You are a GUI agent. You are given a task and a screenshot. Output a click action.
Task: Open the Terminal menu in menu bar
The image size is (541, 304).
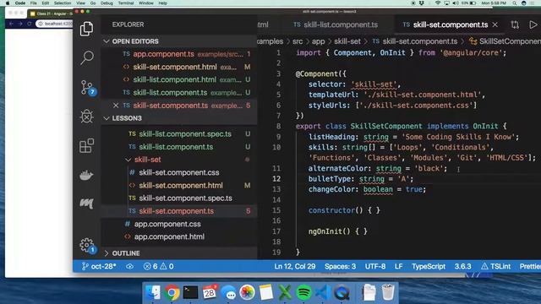pos(126,3)
